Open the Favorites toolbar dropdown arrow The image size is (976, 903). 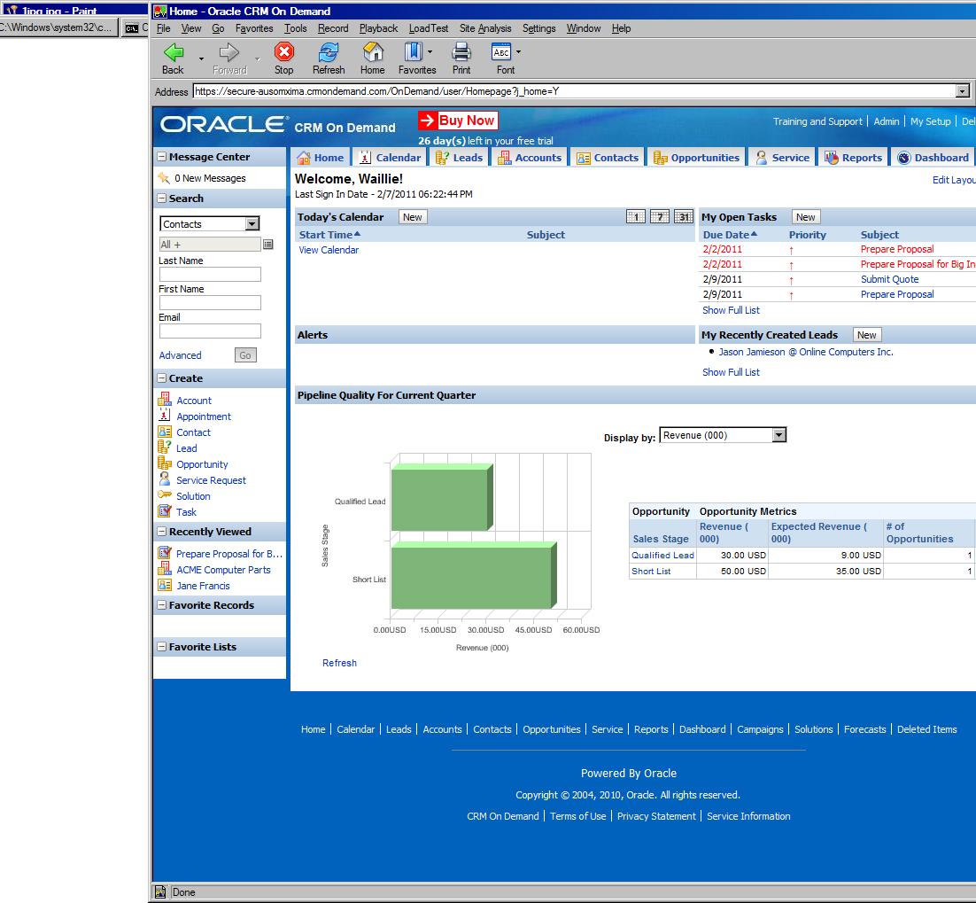[x=430, y=52]
